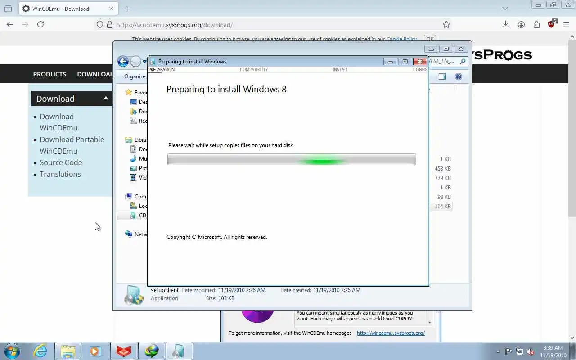Open red taskbar application icon

coord(124,351)
